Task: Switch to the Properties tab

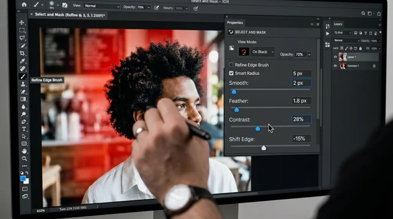Action: pos(235,23)
